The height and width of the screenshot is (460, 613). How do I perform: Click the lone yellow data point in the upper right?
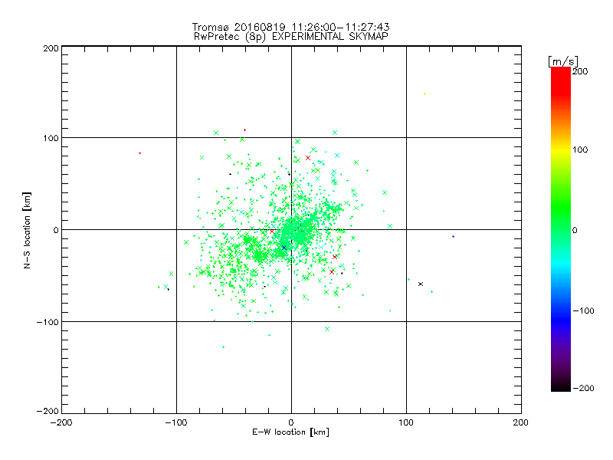pos(425,94)
